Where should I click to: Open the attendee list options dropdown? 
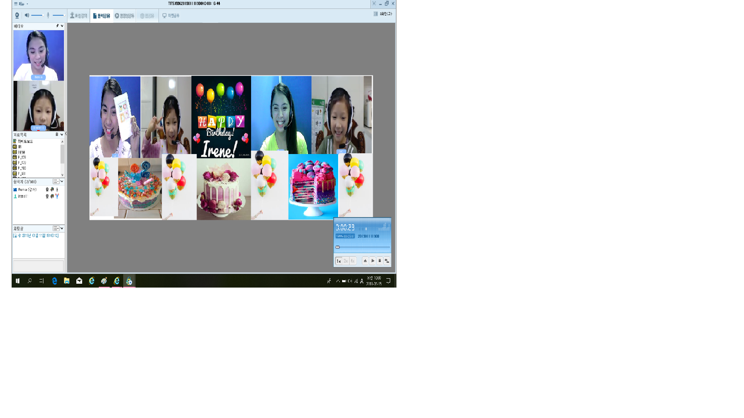[x=56, y=182]
